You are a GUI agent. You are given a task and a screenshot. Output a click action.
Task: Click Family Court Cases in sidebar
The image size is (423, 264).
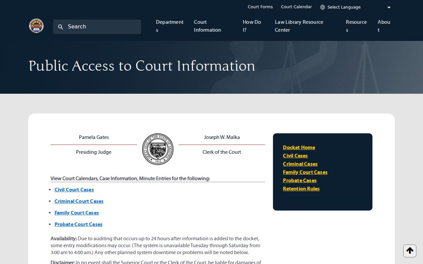click(x=305, y=172)
